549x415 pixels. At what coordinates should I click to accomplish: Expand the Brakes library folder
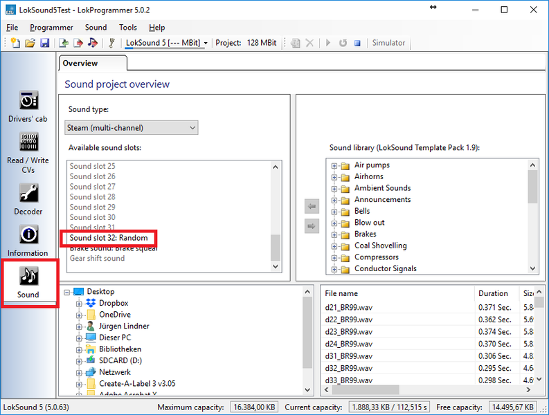point(334,235)
